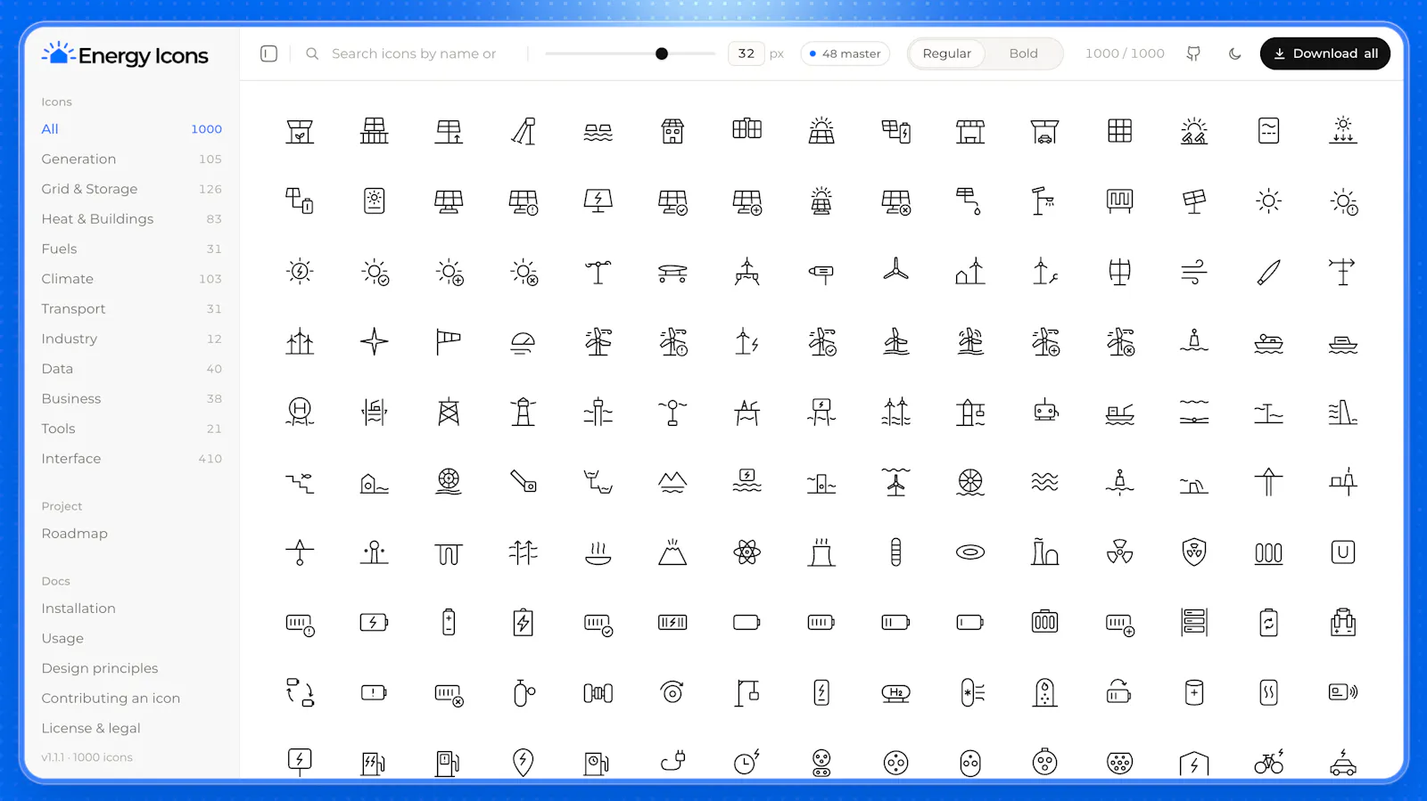This screenshot has width=1427, height=801.
Task: Select the U in rounded square icon
Action: pyautogui.click(x=1343, y=552)
